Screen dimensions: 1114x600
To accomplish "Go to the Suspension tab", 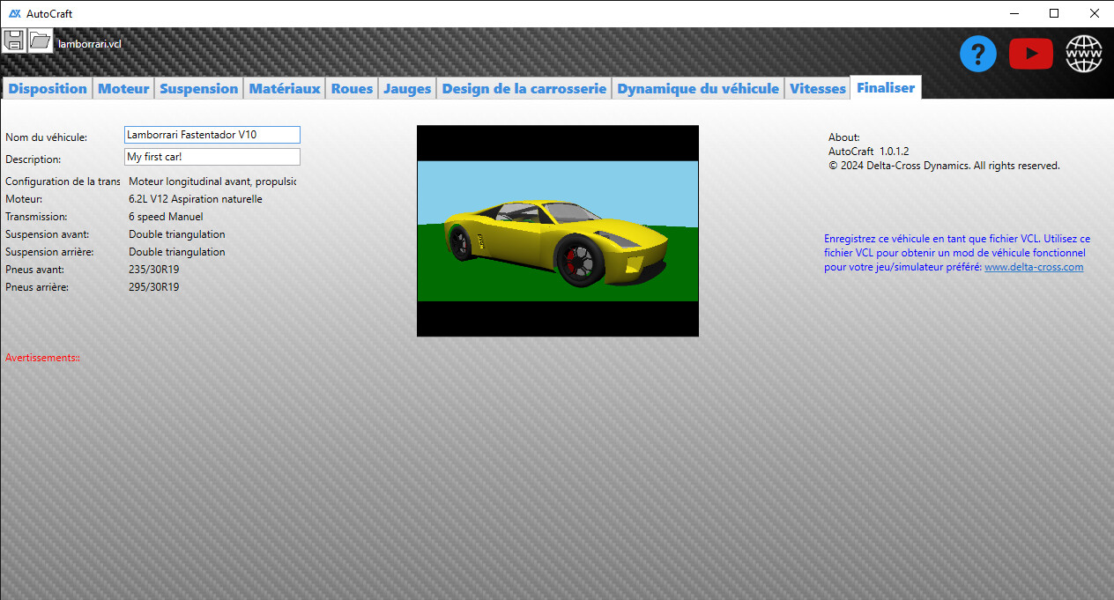I will click(x=198, y=89).
